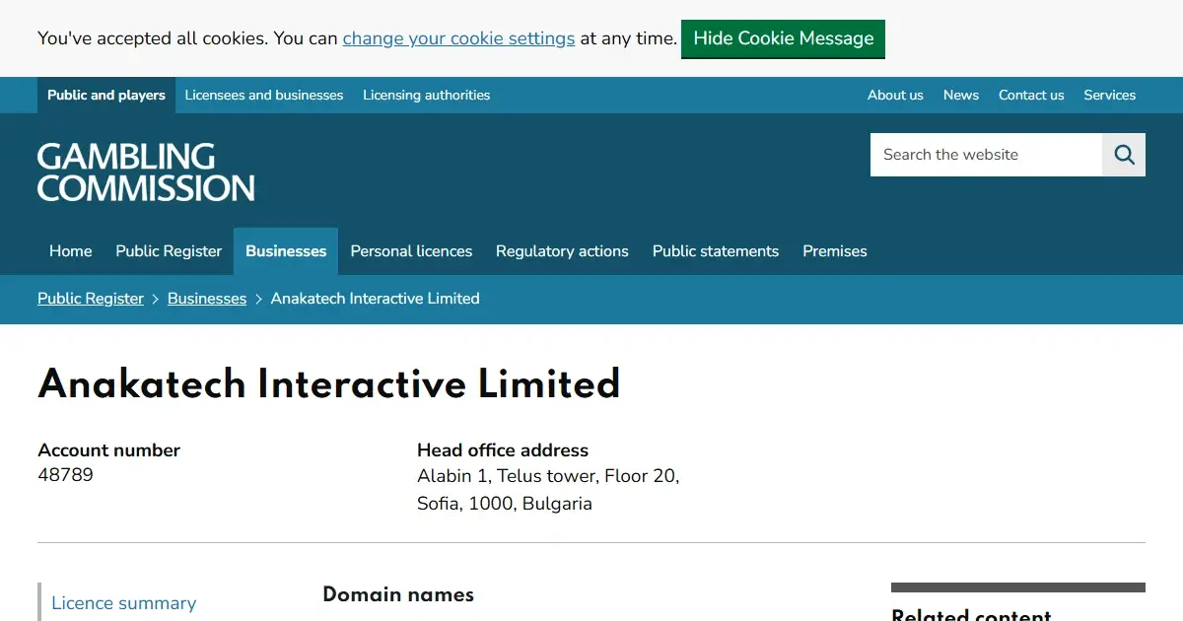Open the change your cookie settings link
This screenshot has height=621, width=1183.
coord(458,38)
